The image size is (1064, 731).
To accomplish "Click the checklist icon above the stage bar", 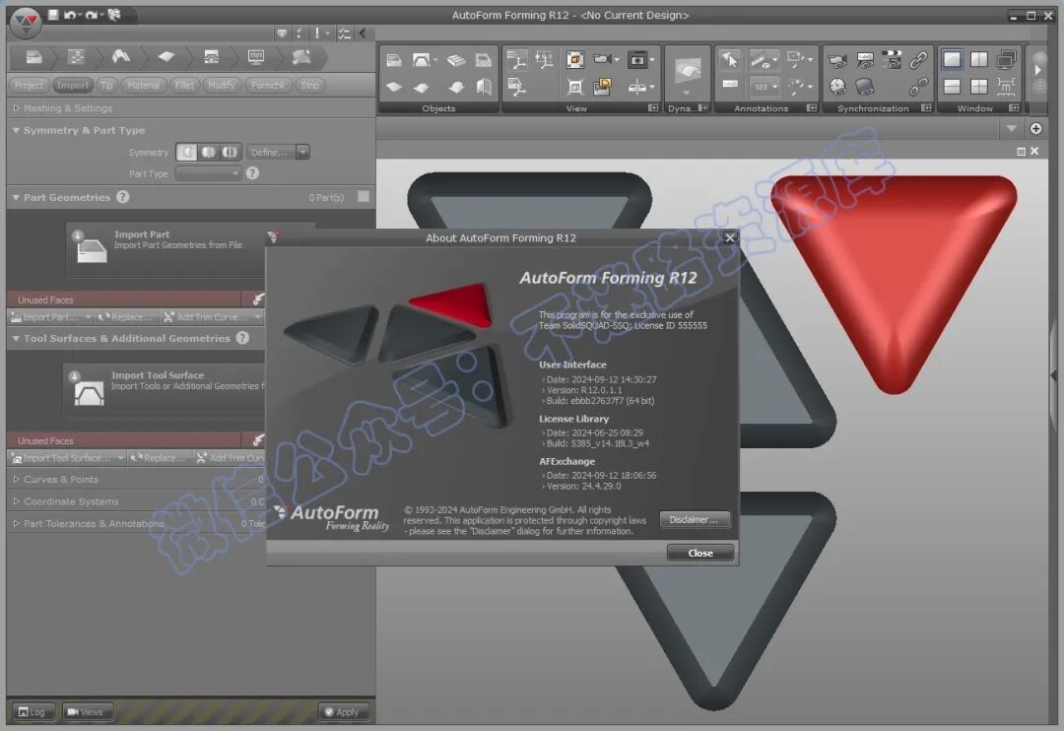I will [x=344, y=33].
